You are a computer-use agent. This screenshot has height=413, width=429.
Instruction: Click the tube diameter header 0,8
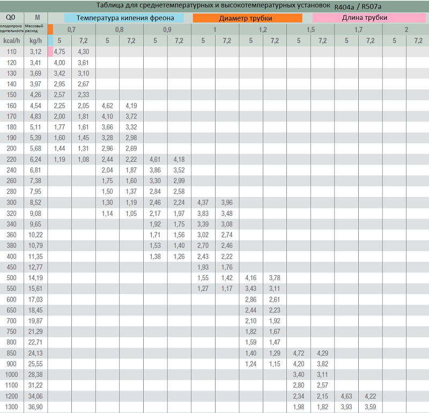[119, 29]
